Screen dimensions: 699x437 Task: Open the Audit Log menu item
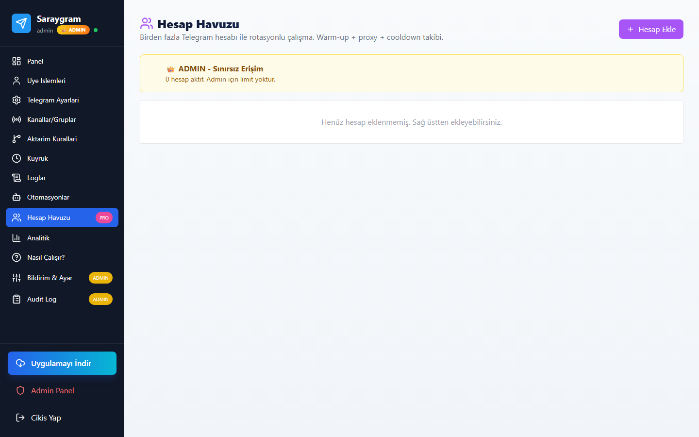tap(62, 299)
